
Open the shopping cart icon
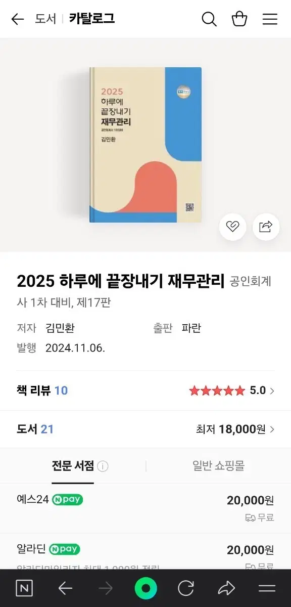[239, 19]
